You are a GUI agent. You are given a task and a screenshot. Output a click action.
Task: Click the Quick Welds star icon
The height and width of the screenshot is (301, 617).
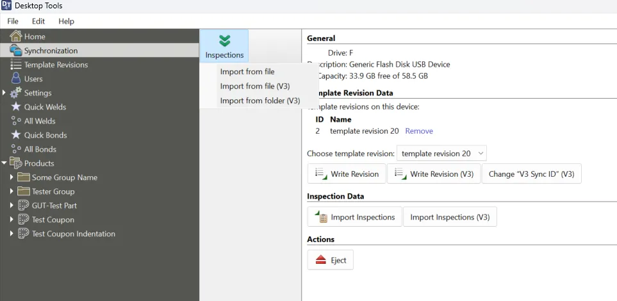16,106
